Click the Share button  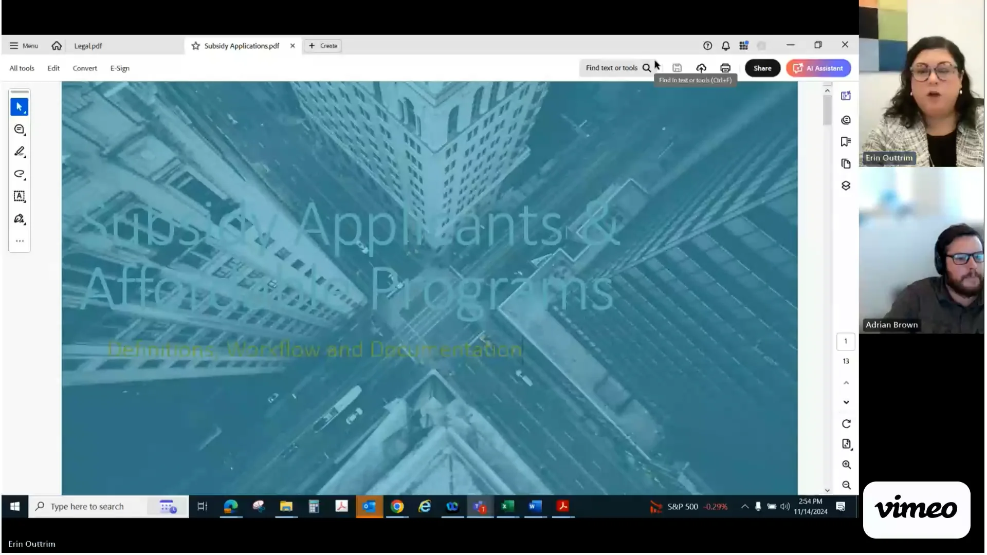(762, 68)
